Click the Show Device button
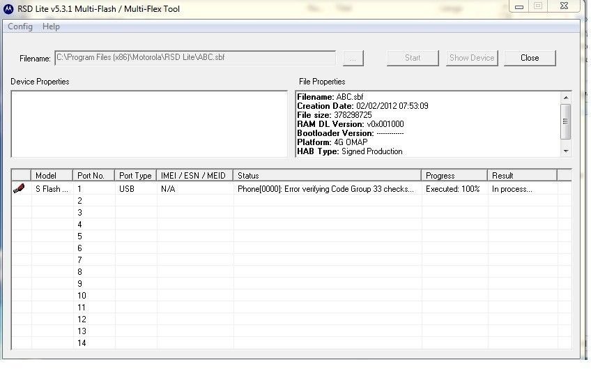591x369 pixels. tap(472, 58)
